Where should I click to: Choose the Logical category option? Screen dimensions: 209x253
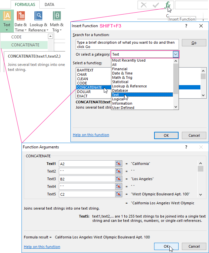pos(142,99)
